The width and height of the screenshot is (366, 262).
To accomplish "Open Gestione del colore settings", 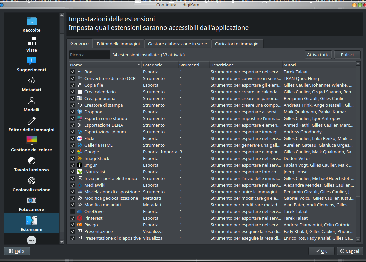I will (x=32, y=144).
